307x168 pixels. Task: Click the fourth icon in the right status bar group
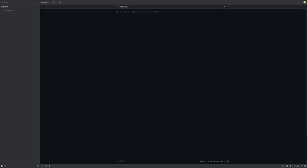pyautogui.click(x=295, y=166)
